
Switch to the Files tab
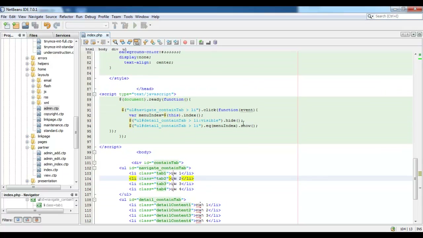(33, 35)
